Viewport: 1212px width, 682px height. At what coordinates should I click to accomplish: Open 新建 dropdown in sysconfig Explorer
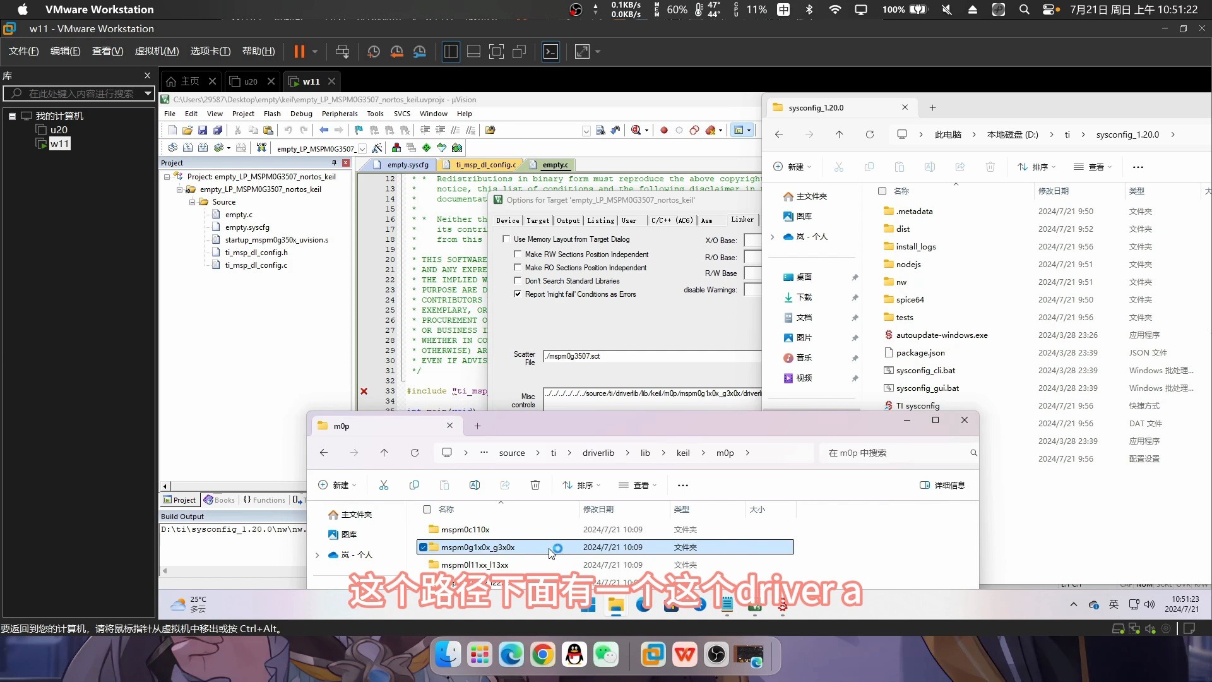pyautogui.click(x=793, y=167)
